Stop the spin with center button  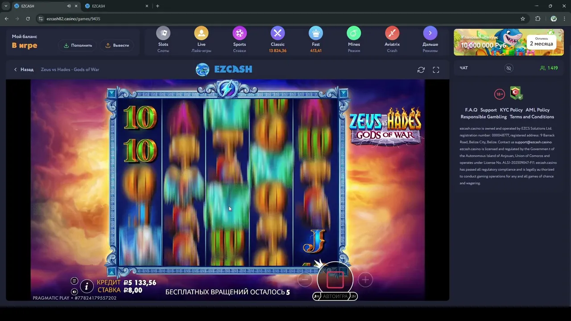coord(335,280)
